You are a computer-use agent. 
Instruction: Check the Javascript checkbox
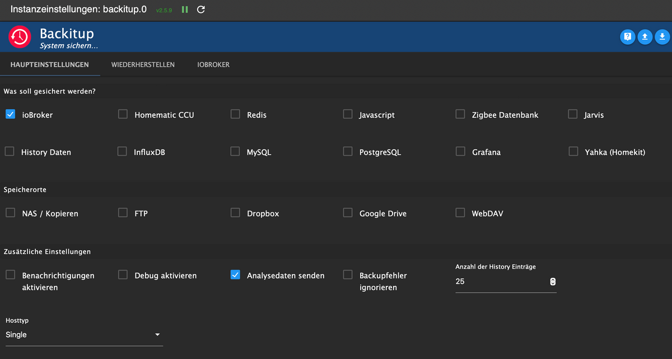click(x=348, y=114)
